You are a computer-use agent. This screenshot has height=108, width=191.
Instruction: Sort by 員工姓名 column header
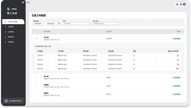click(47, 31)
